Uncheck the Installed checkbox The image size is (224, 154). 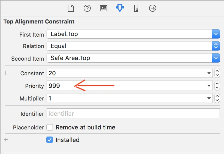[50, 140]
